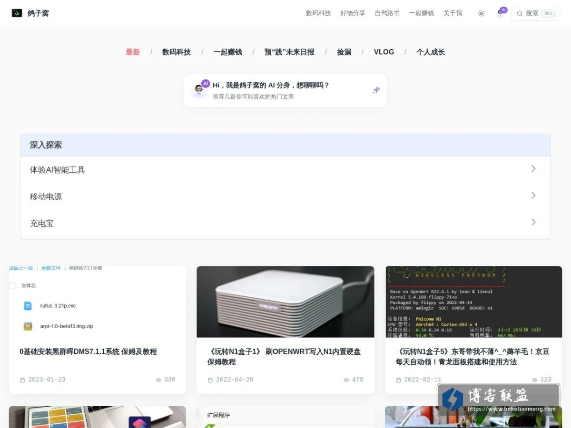Image resolution: width=571 pixels, height=428 pixels.
Task: Click the calendar icon beside 2022-02-11
Action: point(399,380)
